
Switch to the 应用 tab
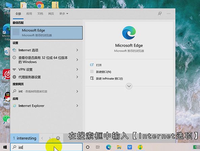click(x=29, y=13)
